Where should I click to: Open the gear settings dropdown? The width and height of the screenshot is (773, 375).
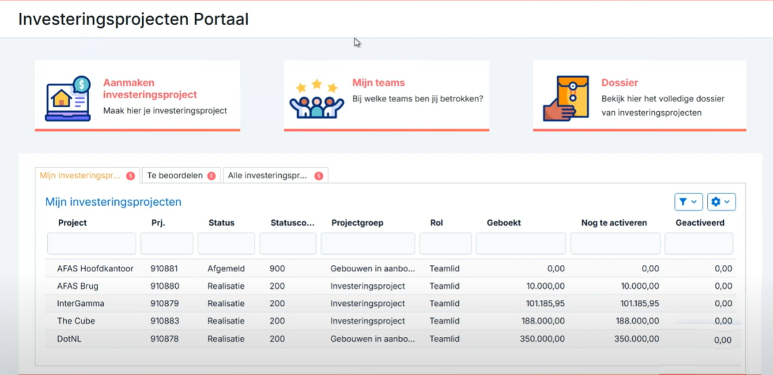721,202
